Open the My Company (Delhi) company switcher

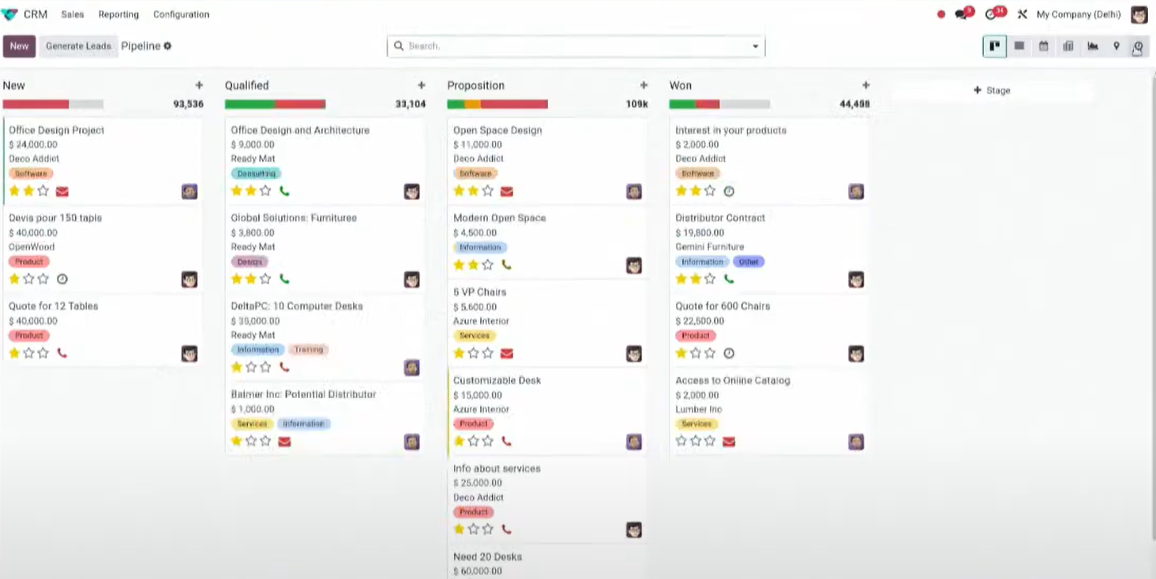pyautogui.click(x=1078, y=14)
